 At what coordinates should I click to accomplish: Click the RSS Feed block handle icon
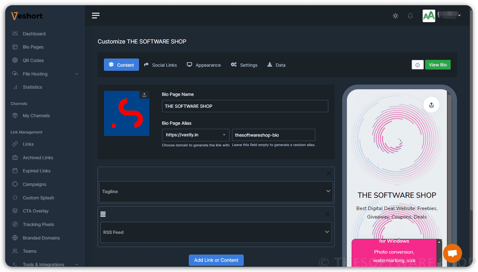[x=103, y=214]
